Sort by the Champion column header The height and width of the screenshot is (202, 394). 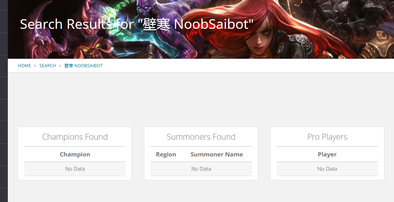(75, 154)
